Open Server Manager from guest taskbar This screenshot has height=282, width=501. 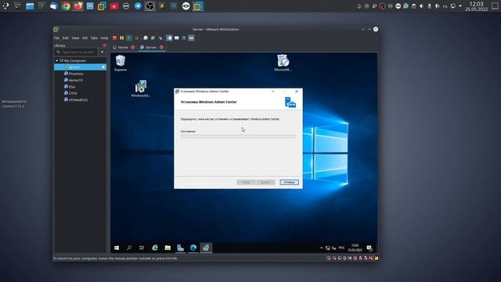pyautogui.click(x=180, y=248)
